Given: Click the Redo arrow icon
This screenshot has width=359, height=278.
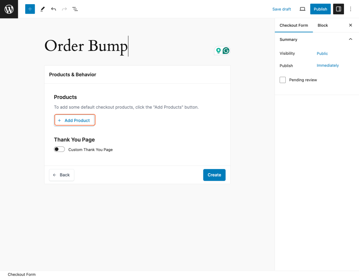Looking at the screenshot, I should point(64,9).
